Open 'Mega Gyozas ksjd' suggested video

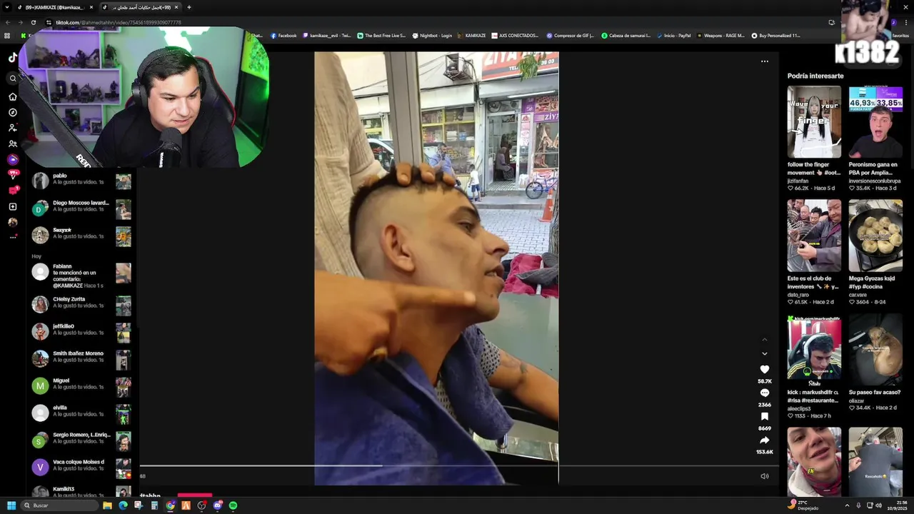[x=875, y=236]
